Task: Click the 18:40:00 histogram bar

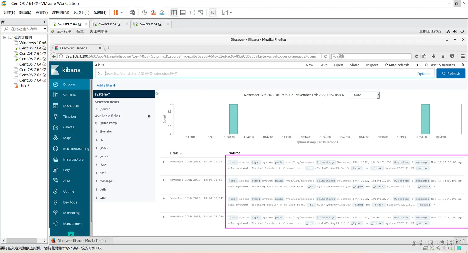Action: pyautogui.click(x=233, y=119)
